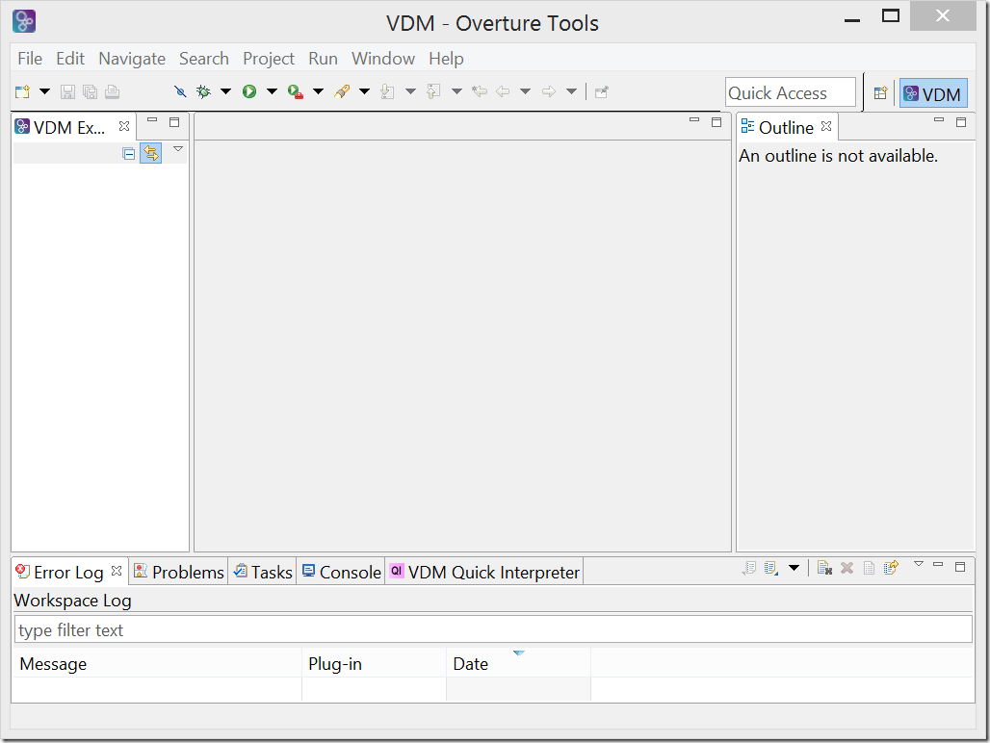Viewport: 990px width, 743px height.
Task: Open Previous Annotation dropdown arrow
Action: tap(456, 92)
